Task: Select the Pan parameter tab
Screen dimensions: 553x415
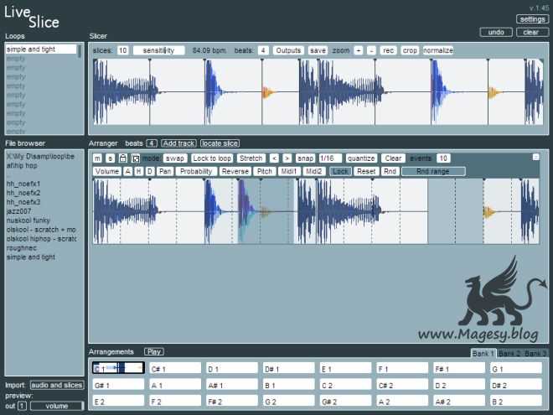Action: [x=165, y=172]
